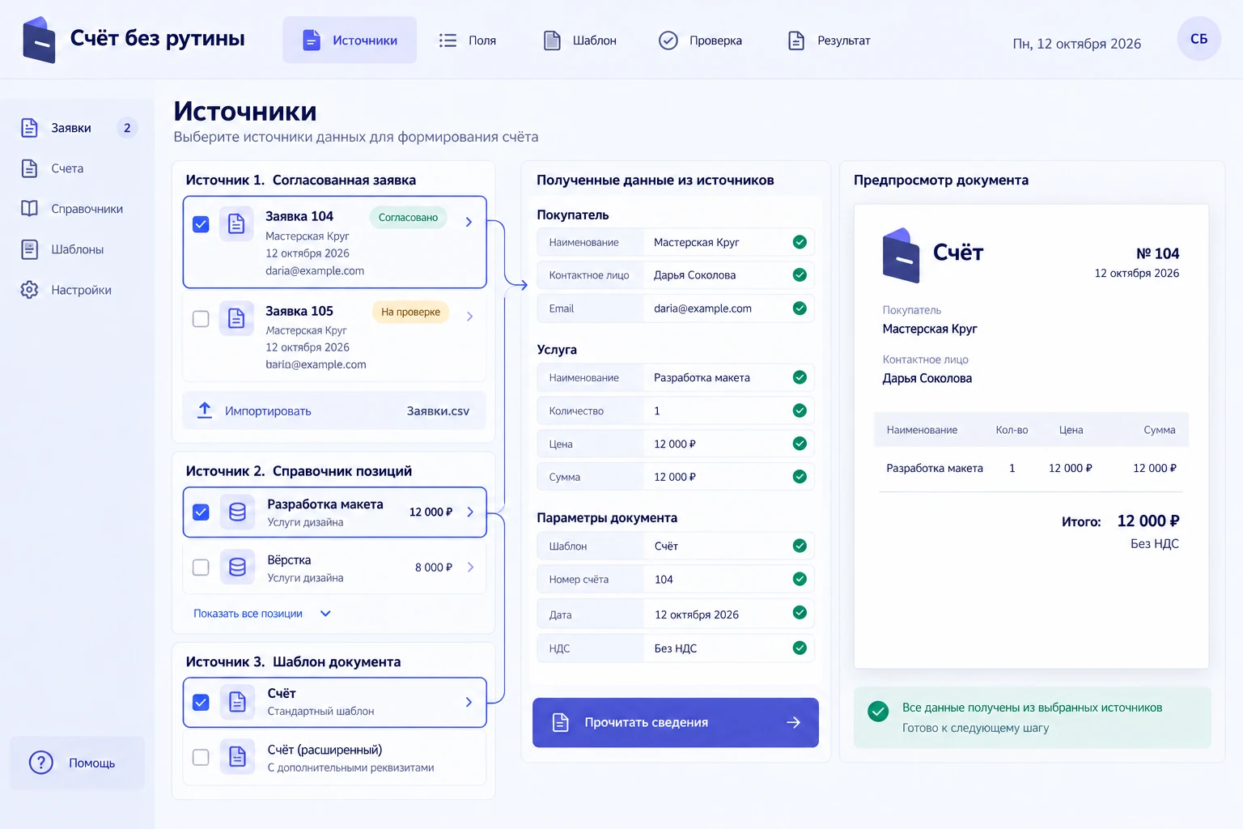Expand the Показать все позиции dropdown arrow
Viewport: 1243px width, 829px height.
pyautogui.click(x=325, y=614)
